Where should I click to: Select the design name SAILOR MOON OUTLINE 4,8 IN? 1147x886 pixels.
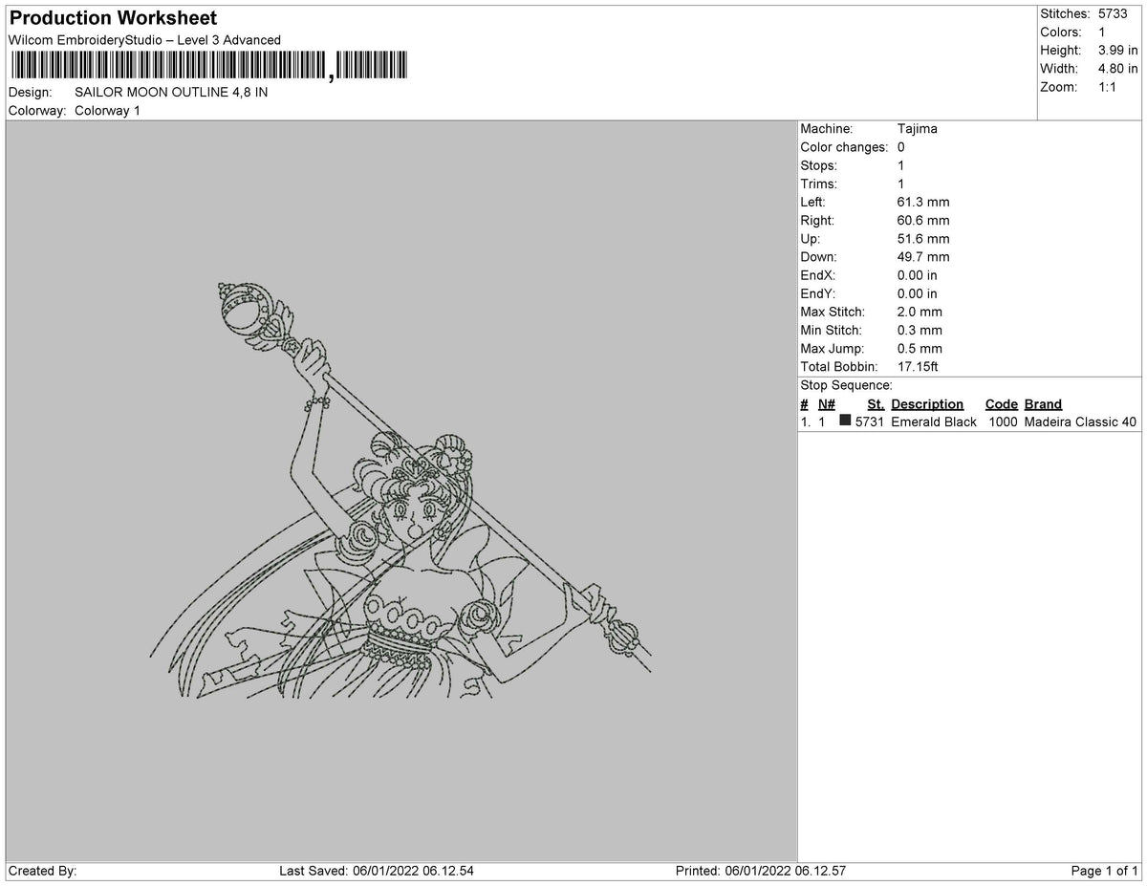tap(171, 93)
